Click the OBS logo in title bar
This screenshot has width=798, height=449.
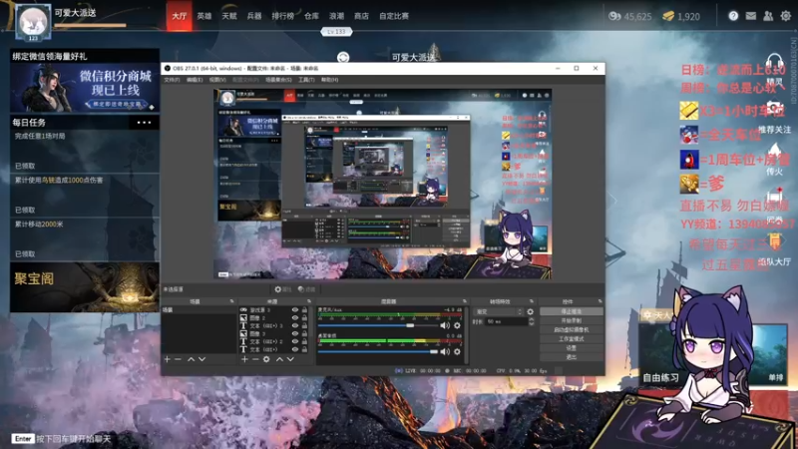pos(168,68)
